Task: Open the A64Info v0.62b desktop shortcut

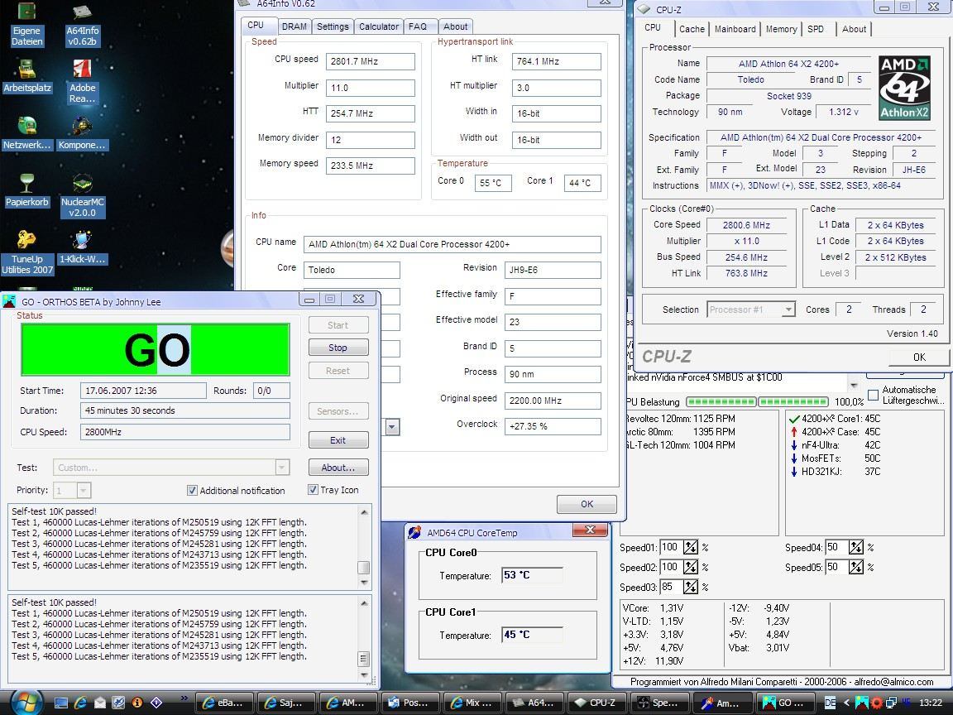Action: tap(82, 24)
